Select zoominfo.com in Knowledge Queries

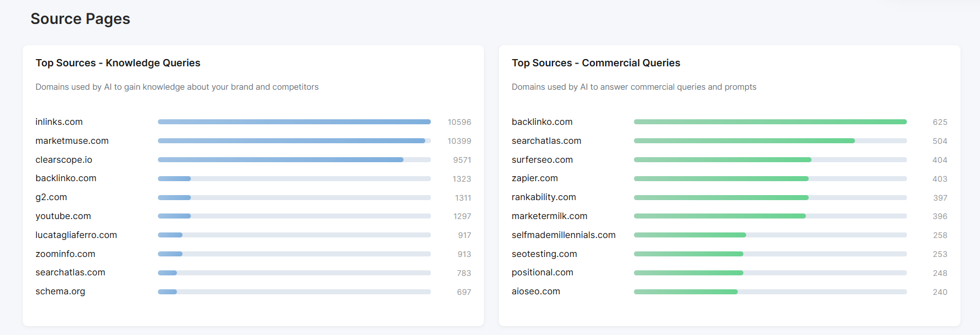pyautogui.click(x=65, y=254)
